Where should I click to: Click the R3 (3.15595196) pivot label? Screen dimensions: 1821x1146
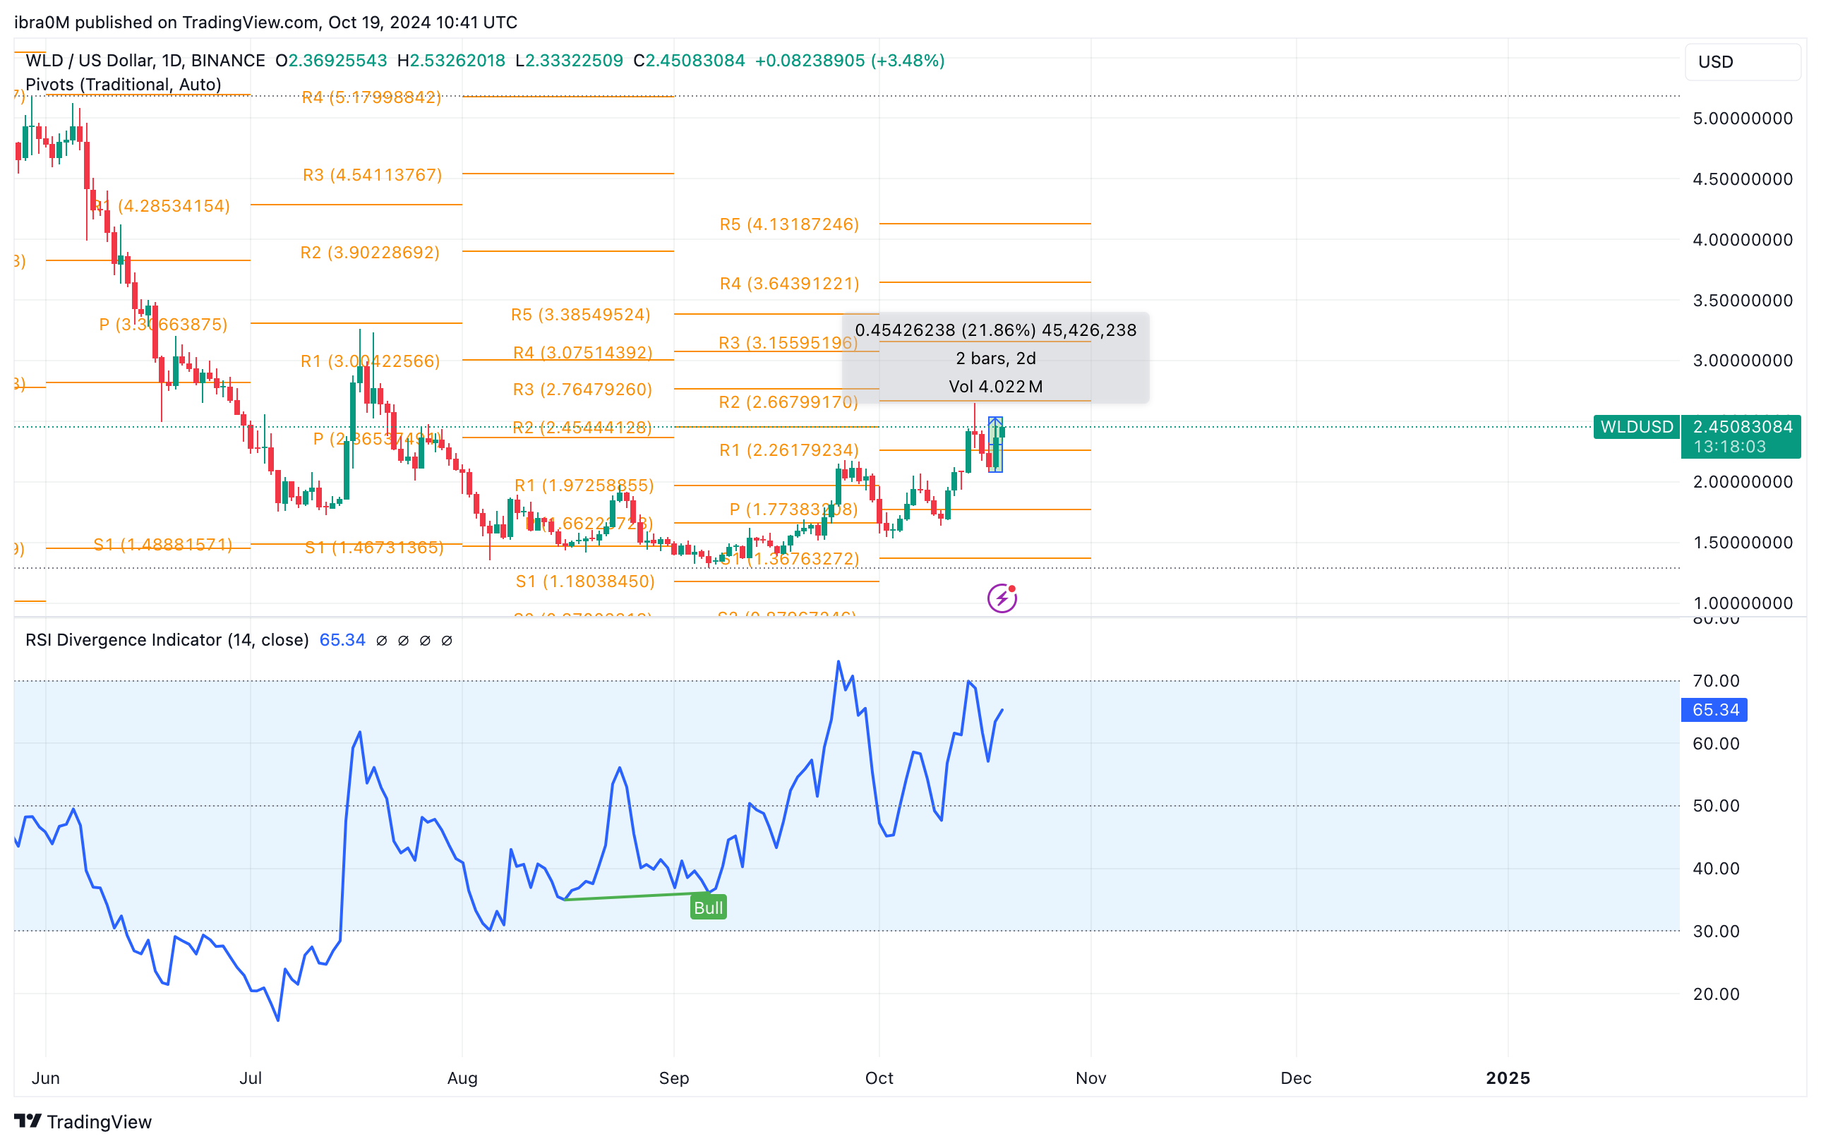[788, 342]
